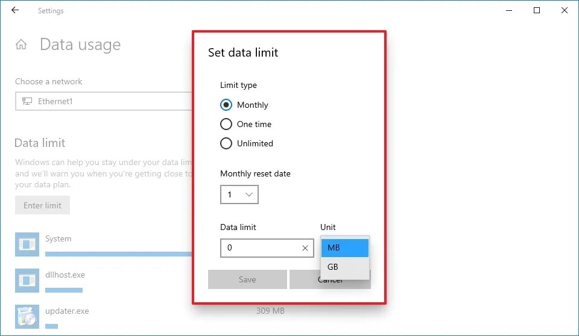Image resolution: width=579 pixels, height=336 pixels.
Task: Click the 309 MB usage value
Action: click(270, 311)
